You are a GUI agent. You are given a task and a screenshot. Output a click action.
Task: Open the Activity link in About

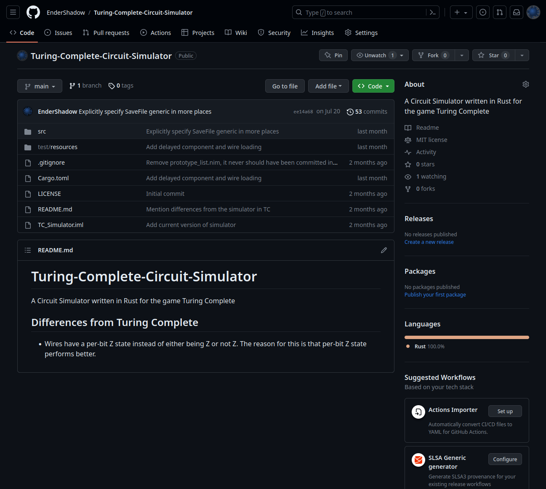coord(421,152)
